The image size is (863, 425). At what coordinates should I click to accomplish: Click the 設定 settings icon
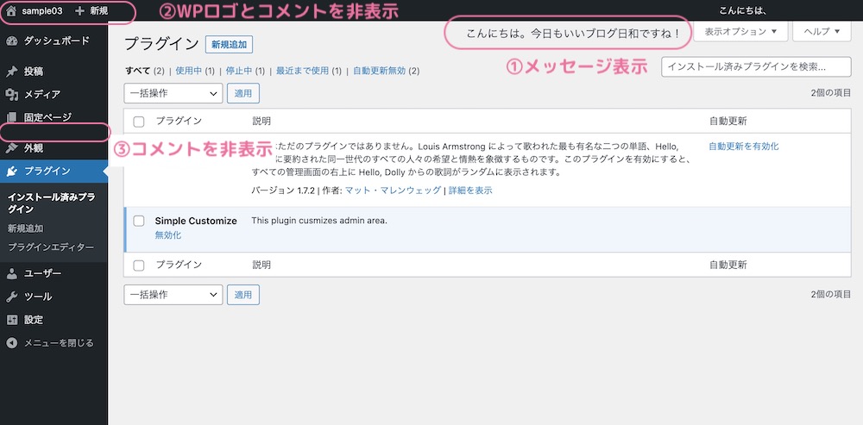[x=12, y=320]
